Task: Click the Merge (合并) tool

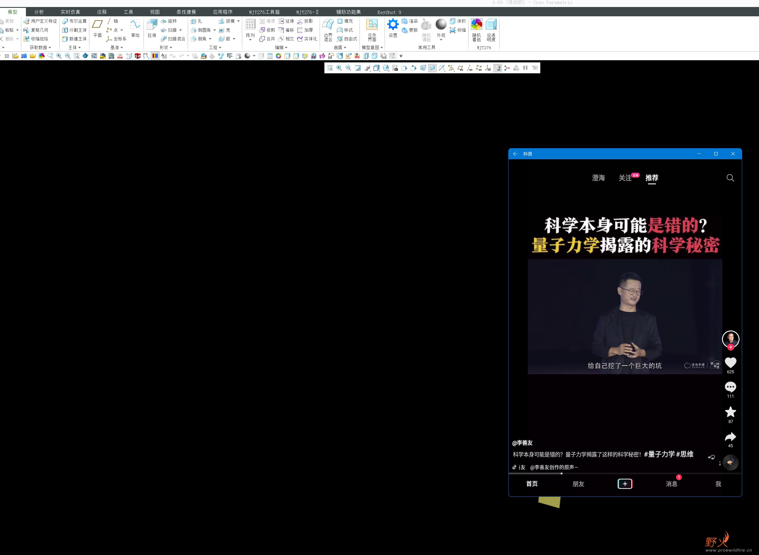Action: pyautogui.click(x=267, y=39)
